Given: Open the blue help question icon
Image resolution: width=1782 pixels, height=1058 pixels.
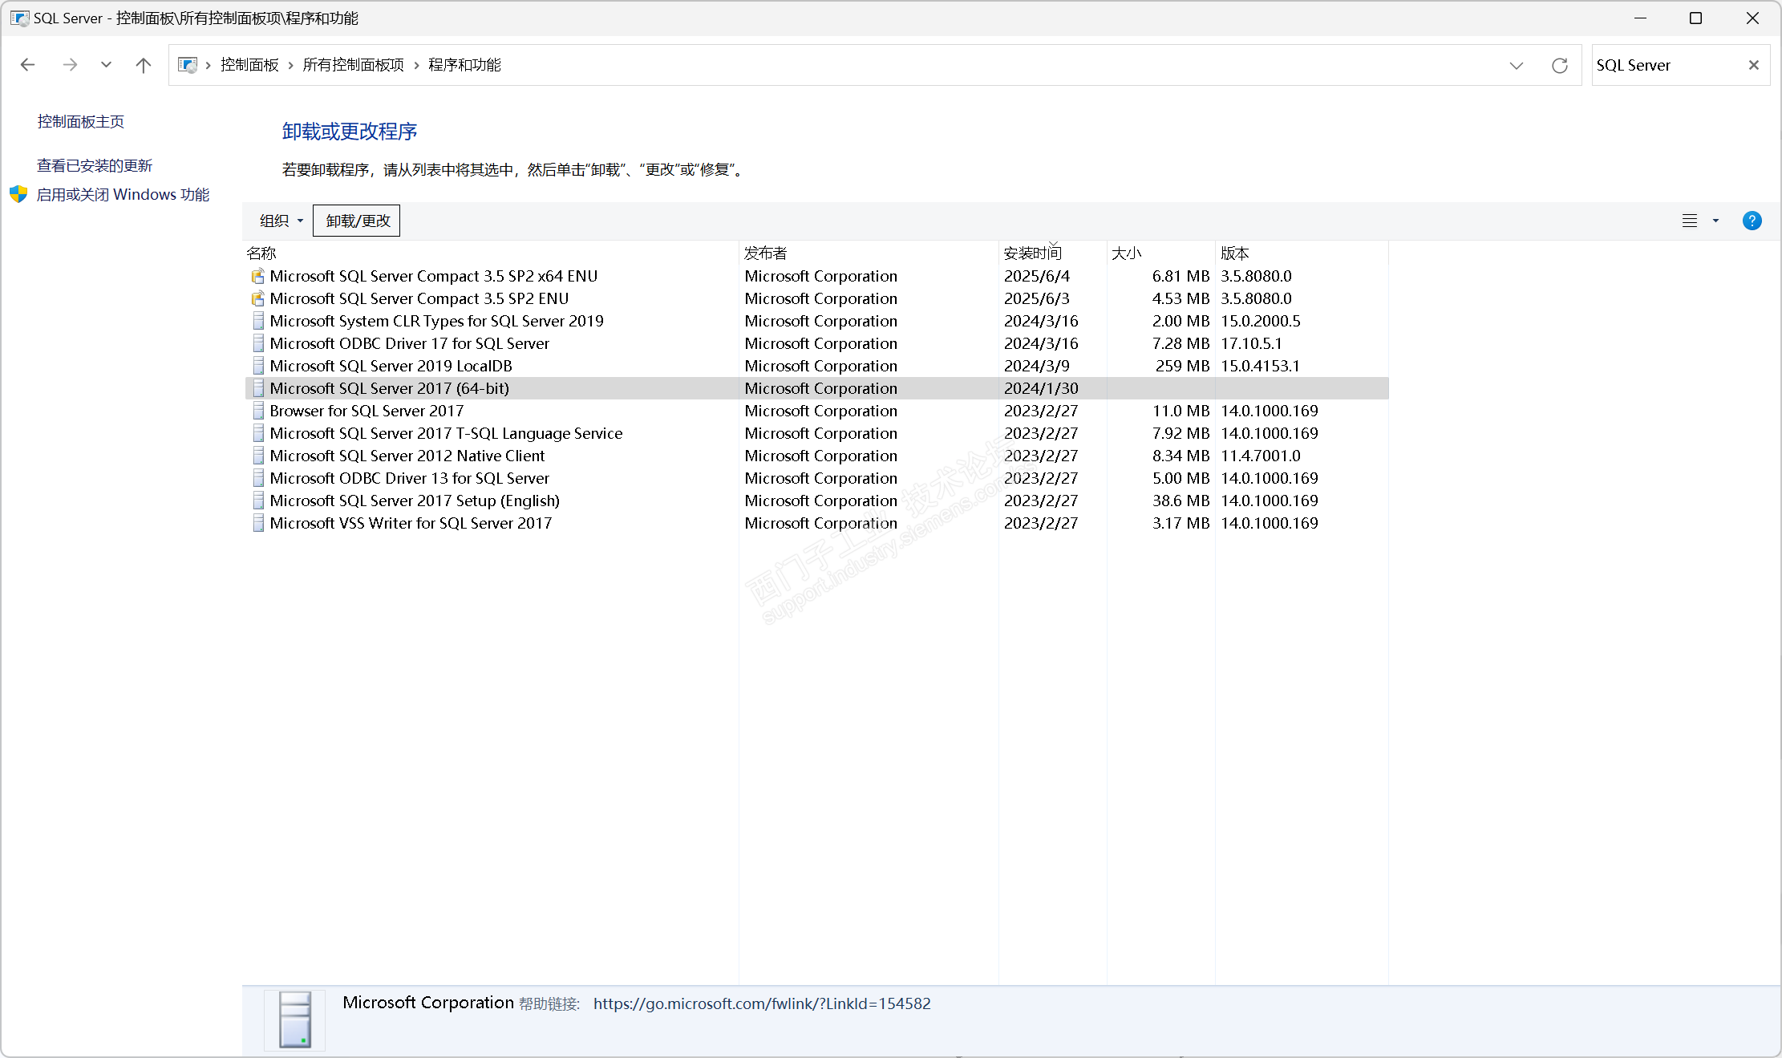Looking at the screenshot, I should pyautogui.click(x=1752, y=221).
